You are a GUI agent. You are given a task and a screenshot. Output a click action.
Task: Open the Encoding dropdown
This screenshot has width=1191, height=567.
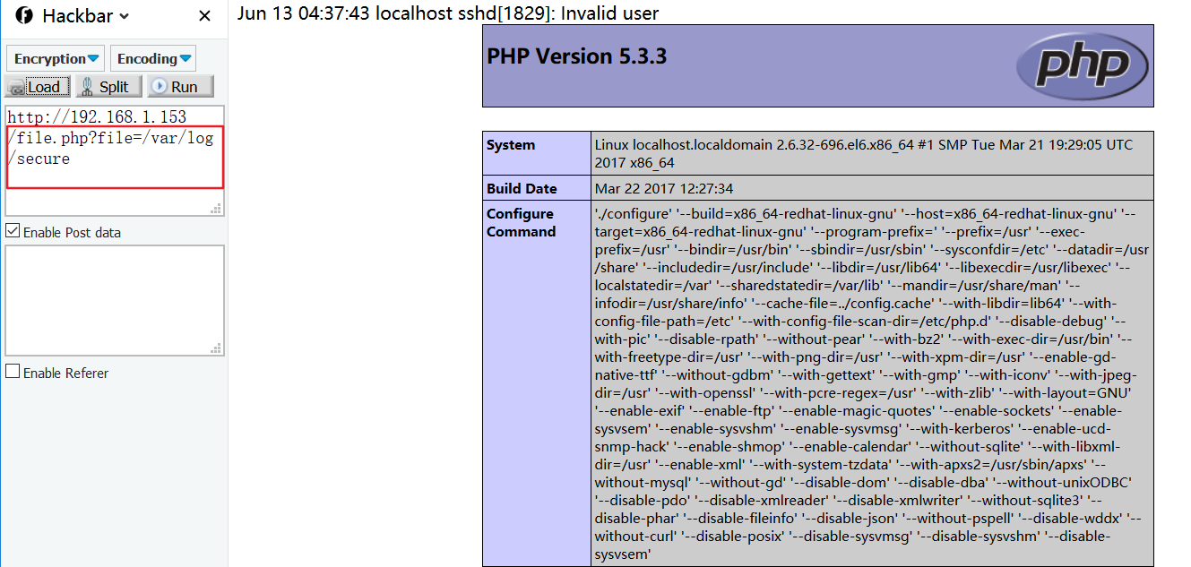(153, 58)
